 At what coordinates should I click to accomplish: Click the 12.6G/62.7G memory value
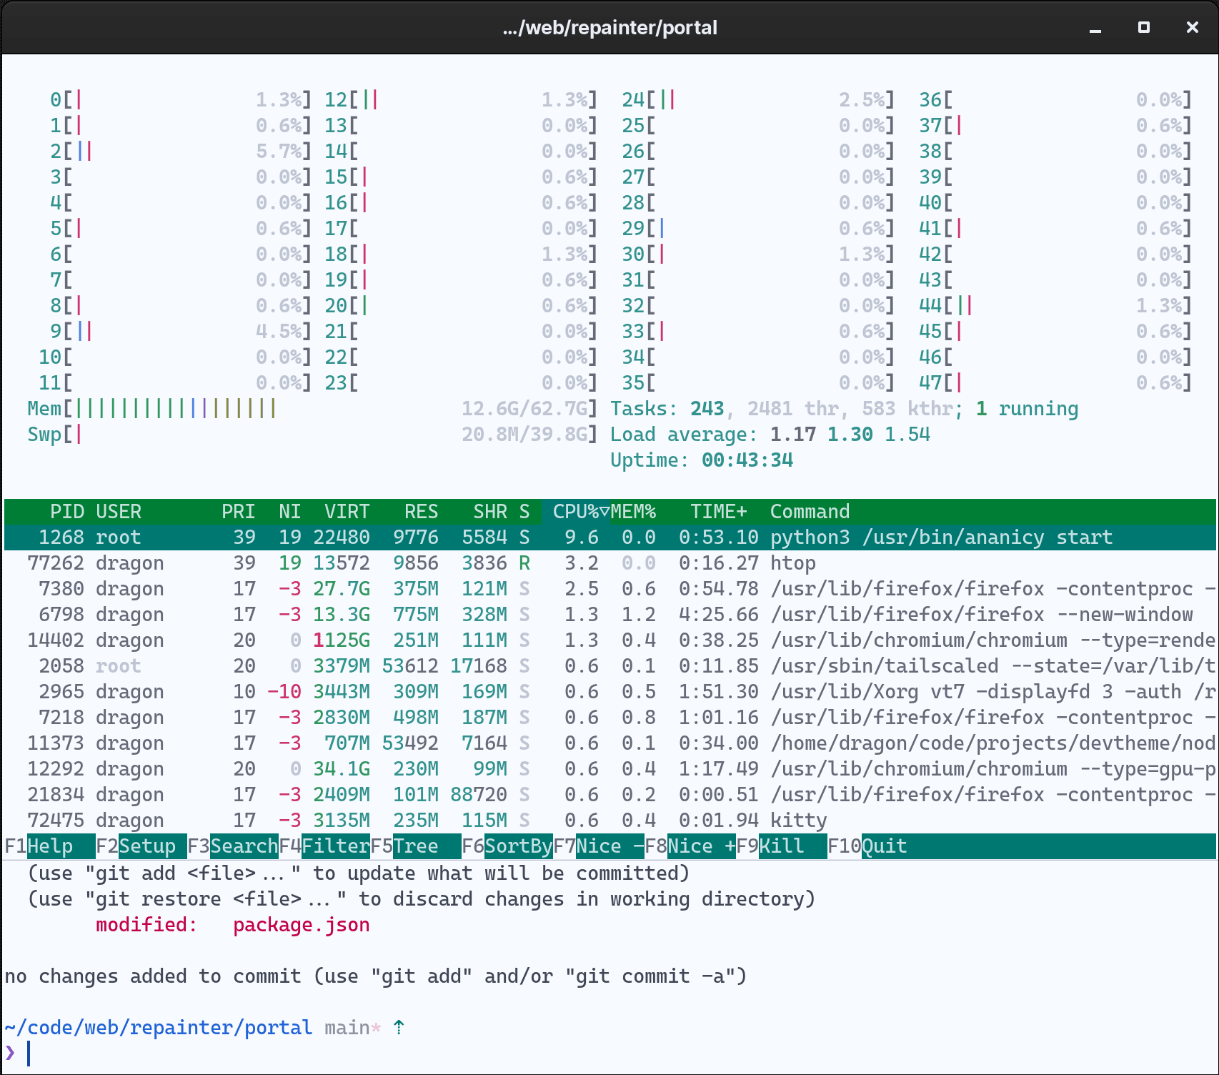tap(524, 409)
